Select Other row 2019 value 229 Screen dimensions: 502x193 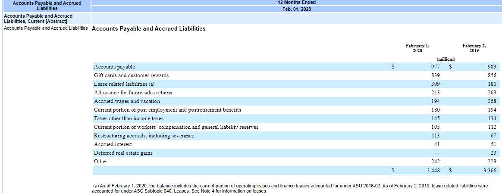click(x=492, y=162)
